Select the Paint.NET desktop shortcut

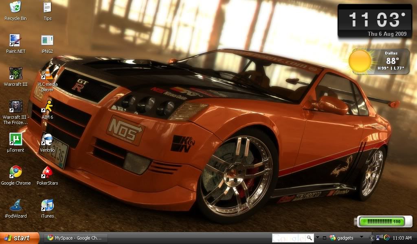tap(15, 40)
